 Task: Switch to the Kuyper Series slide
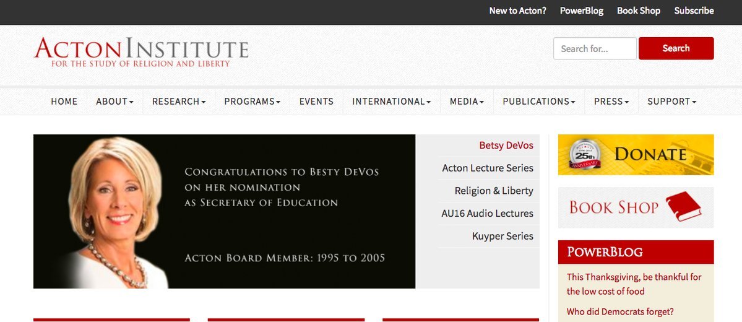(x=502, y=236)
